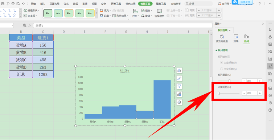Viewport: 275px width, 140px height.
Task: Click the help question mark in title bar
Action: point(259,4)
